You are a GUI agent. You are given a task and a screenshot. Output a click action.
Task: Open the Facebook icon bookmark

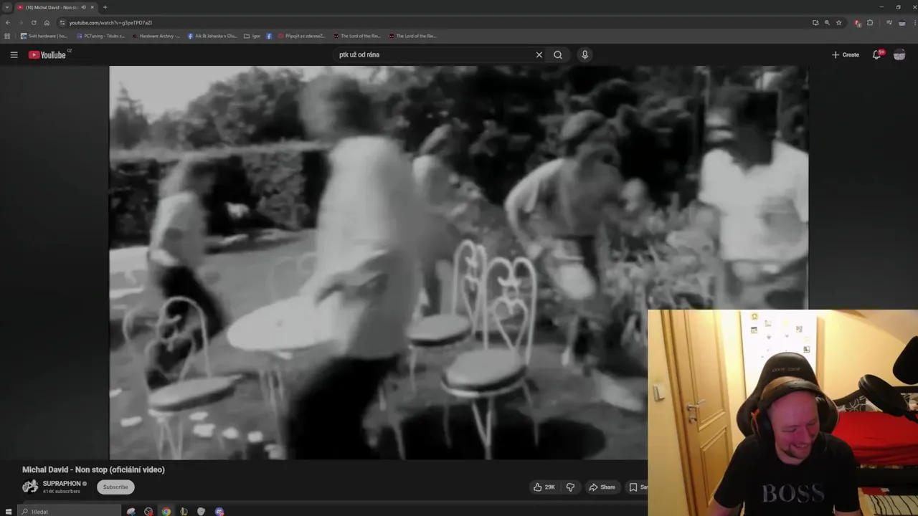coord(269,36)
